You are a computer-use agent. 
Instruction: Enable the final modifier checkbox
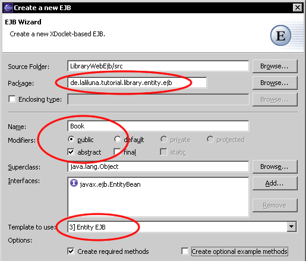[117, 152]
